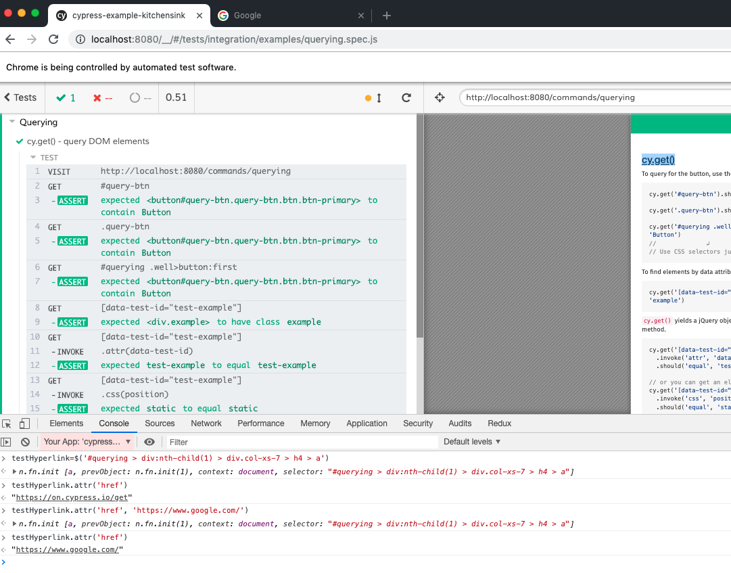Click the browser address bar URL

pyautogui.click(x=234, y=40)
